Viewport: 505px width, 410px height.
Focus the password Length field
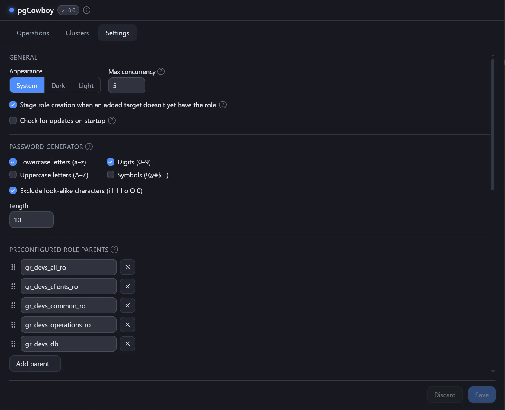[x=31, y=220]
